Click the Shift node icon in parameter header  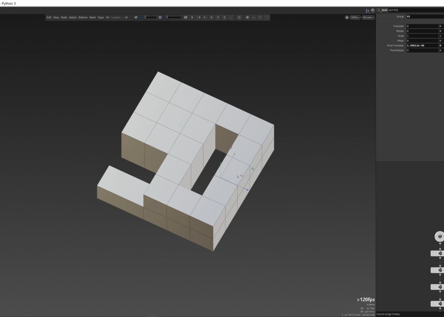click(x=379, y=10)
